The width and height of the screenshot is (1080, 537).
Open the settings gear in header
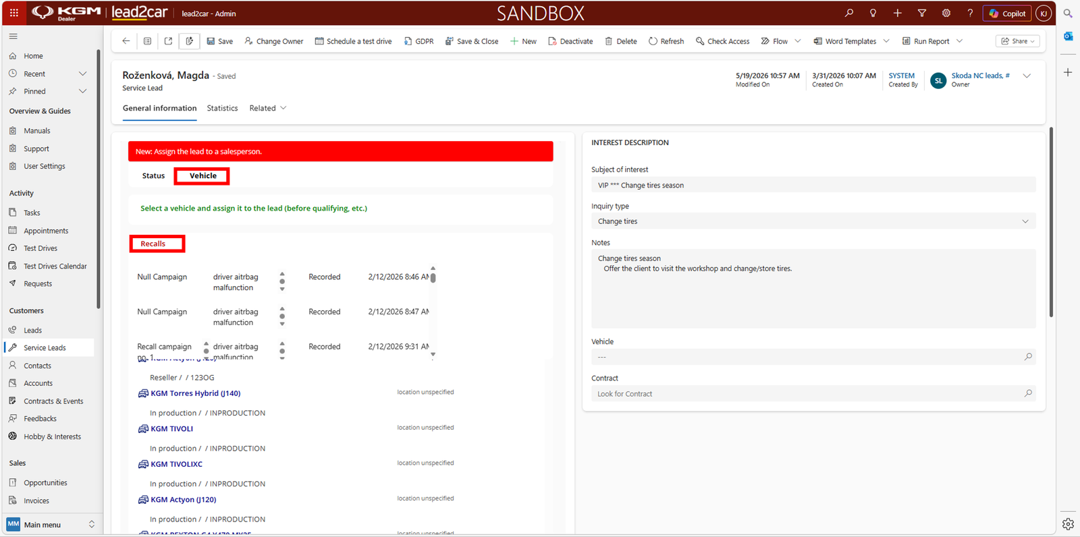946,13
